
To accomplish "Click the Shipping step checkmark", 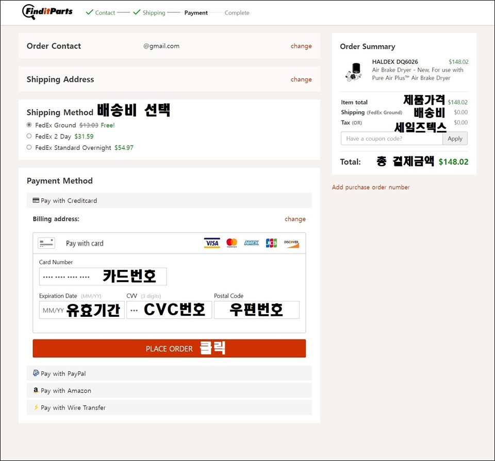I will 137,12.
